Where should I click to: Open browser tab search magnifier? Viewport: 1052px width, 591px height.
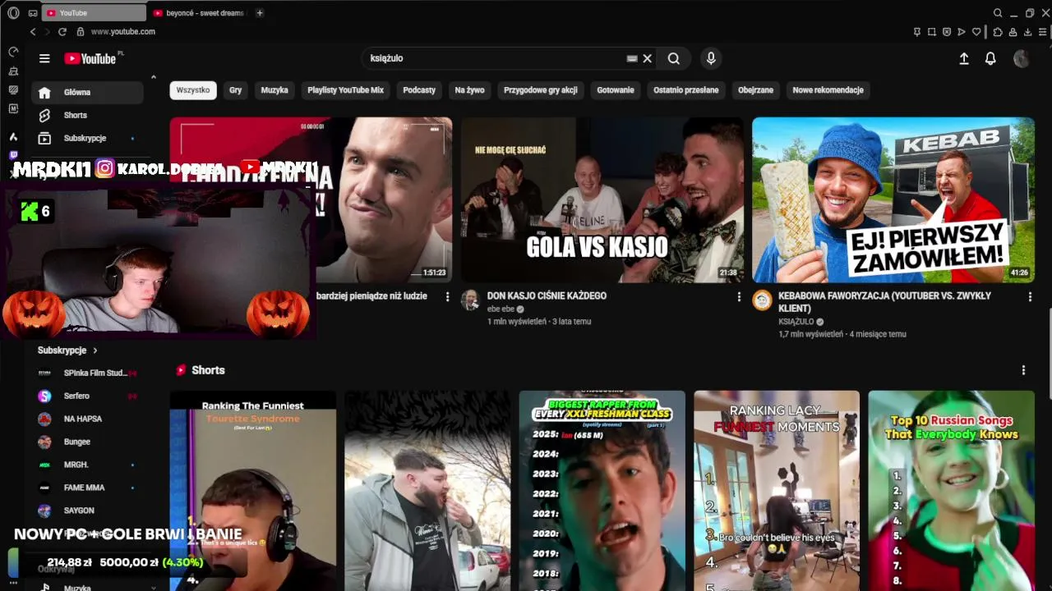click(x=998, y=13)
